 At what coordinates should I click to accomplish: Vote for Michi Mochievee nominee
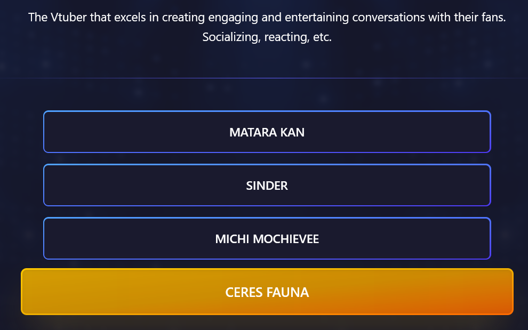[267, 238]
